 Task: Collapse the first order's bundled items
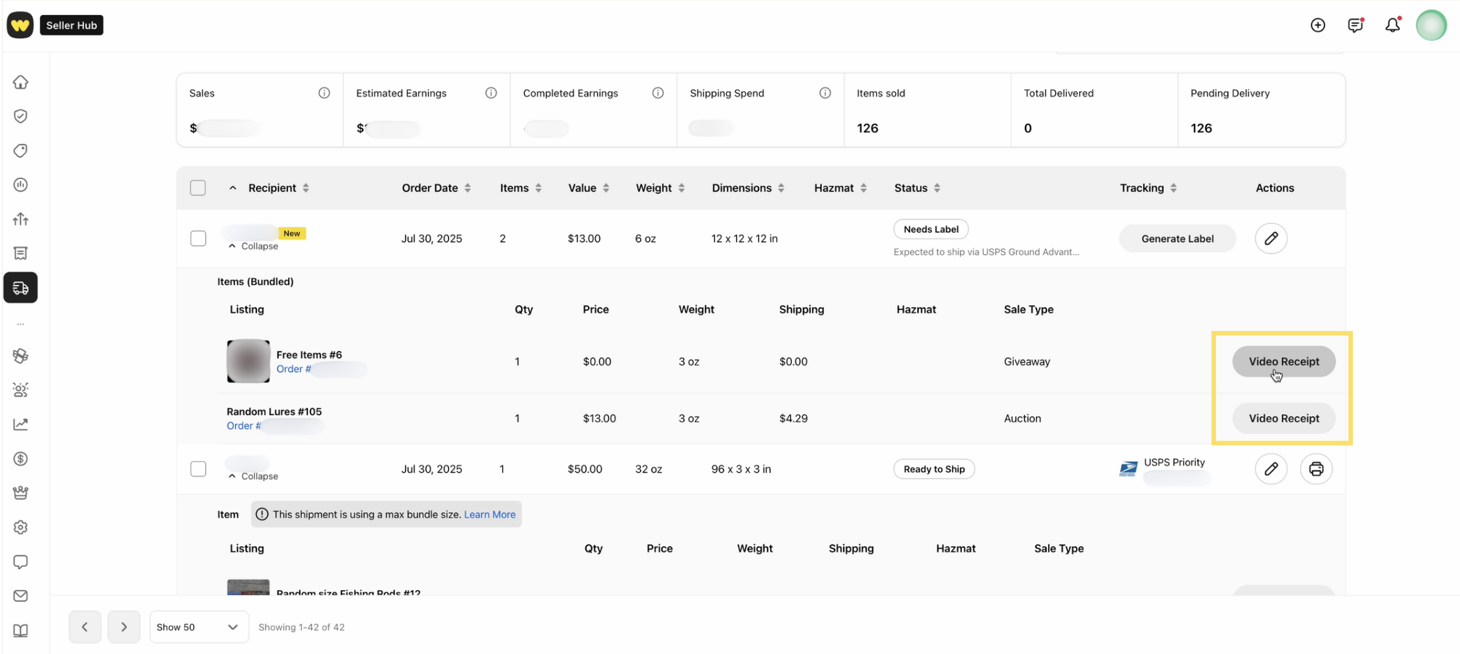253,246
